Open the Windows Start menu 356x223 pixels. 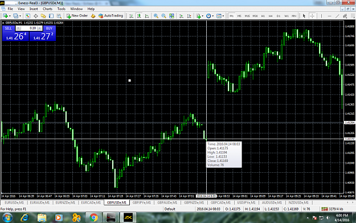click(7, 218)
